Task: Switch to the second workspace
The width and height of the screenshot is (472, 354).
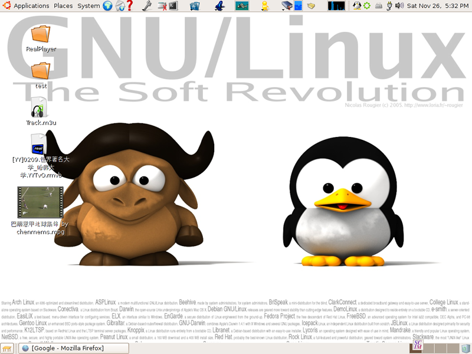Action: click(428, 348)
